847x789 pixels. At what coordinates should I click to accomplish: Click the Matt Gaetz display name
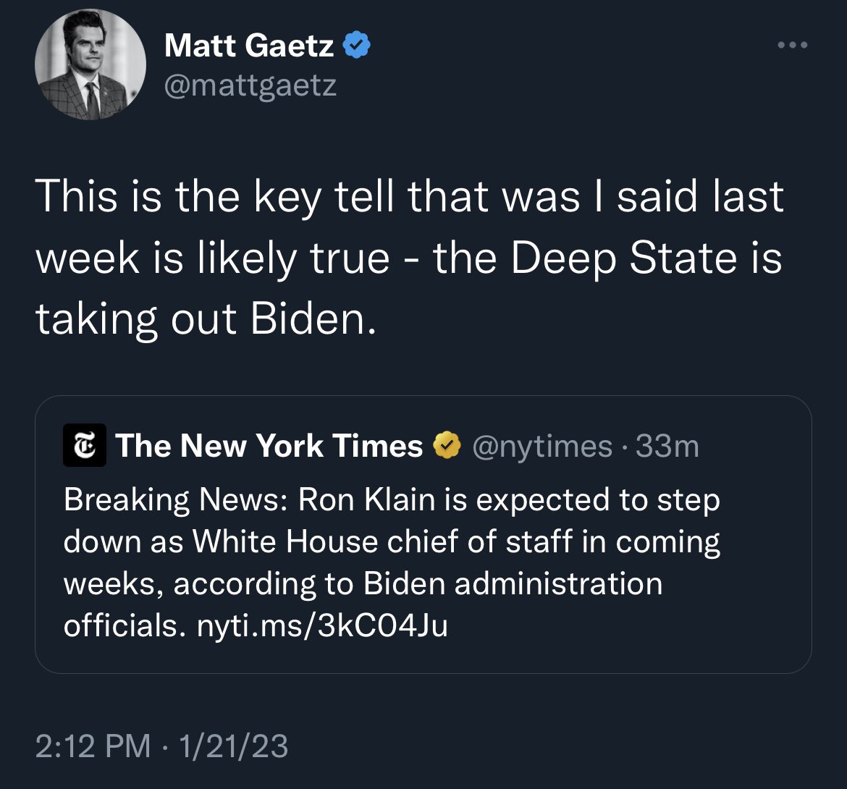click(x=249, y=46)
